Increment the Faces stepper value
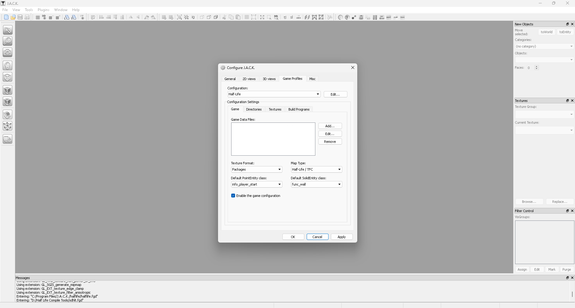The height and width of the screenshot is (308, 575). pyautogui.click(x=537, y=66)
